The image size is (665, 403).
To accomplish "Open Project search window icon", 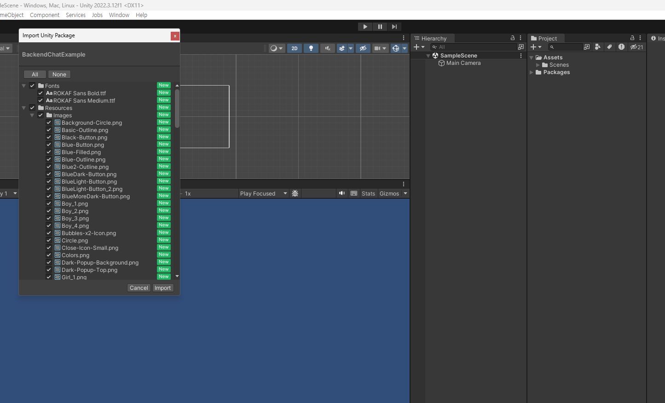I will coord(587,47).
